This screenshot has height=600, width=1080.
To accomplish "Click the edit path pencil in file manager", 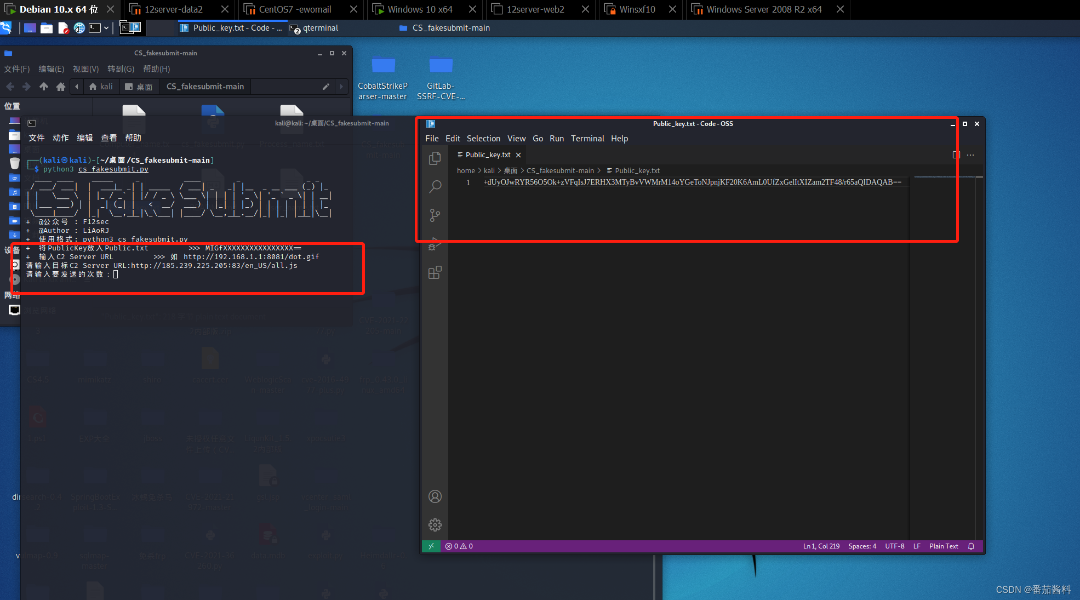I will pos(325,87).
